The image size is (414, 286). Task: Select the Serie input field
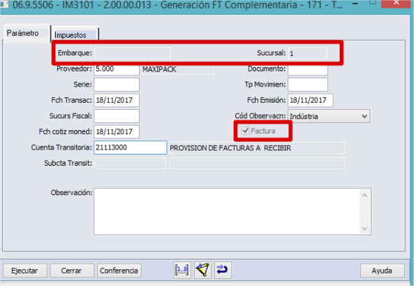pyautogui.click(x=117, y=85)
